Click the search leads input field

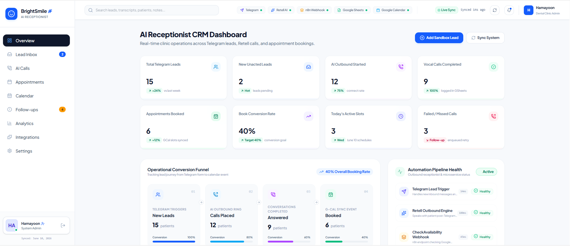point(152,10)
